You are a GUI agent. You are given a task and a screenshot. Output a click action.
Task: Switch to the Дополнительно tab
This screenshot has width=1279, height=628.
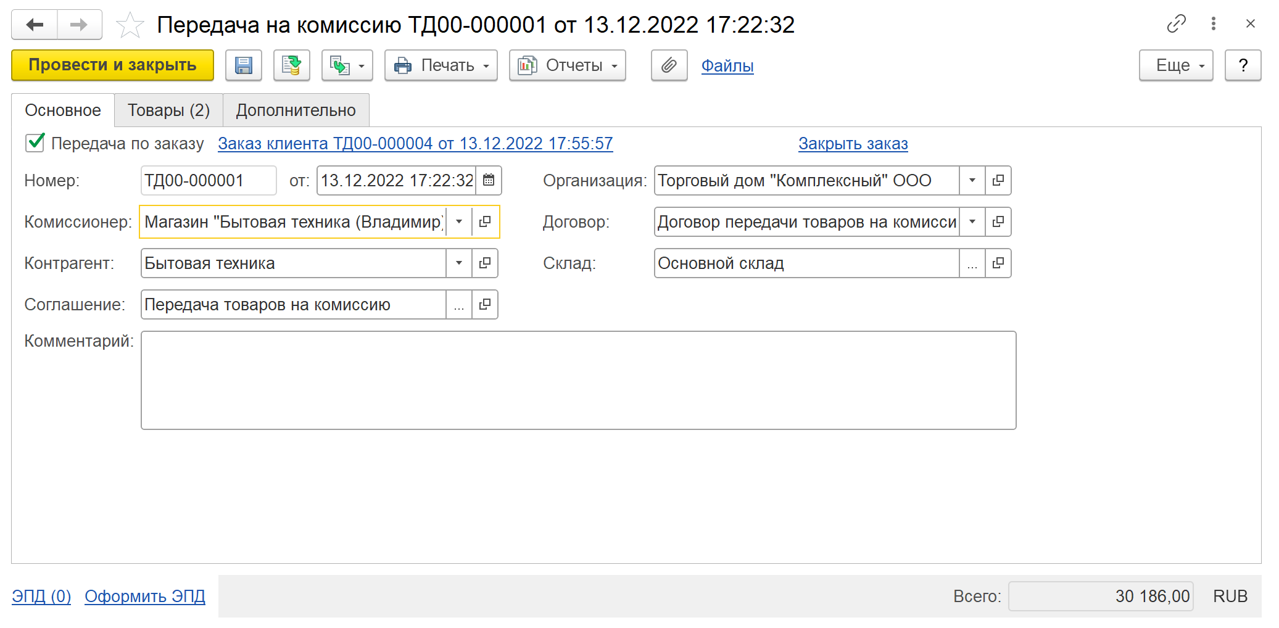point(296,110)
